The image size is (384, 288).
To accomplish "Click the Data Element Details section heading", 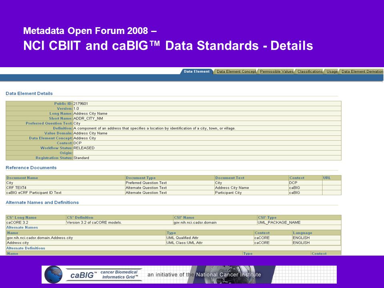I will tap(29, 93).
